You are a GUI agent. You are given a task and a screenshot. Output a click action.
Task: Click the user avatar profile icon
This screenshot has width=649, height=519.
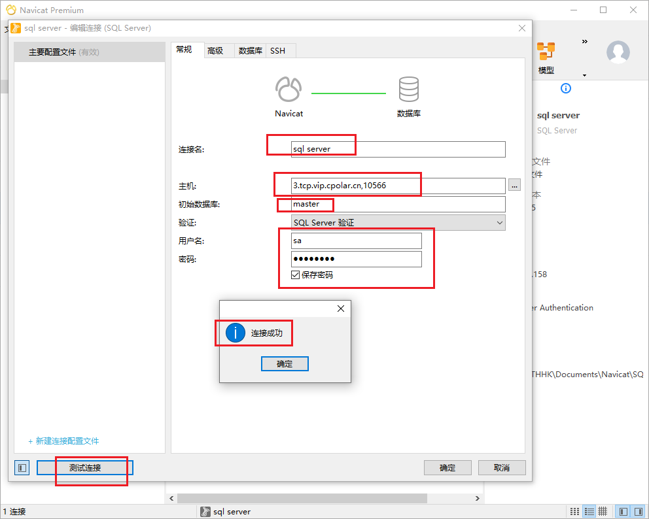click(618, 52)
